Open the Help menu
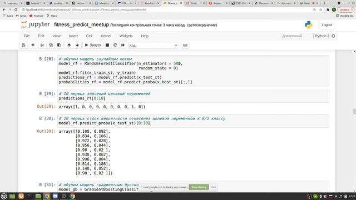Screen dimensions: 356x200 [145, 36]
